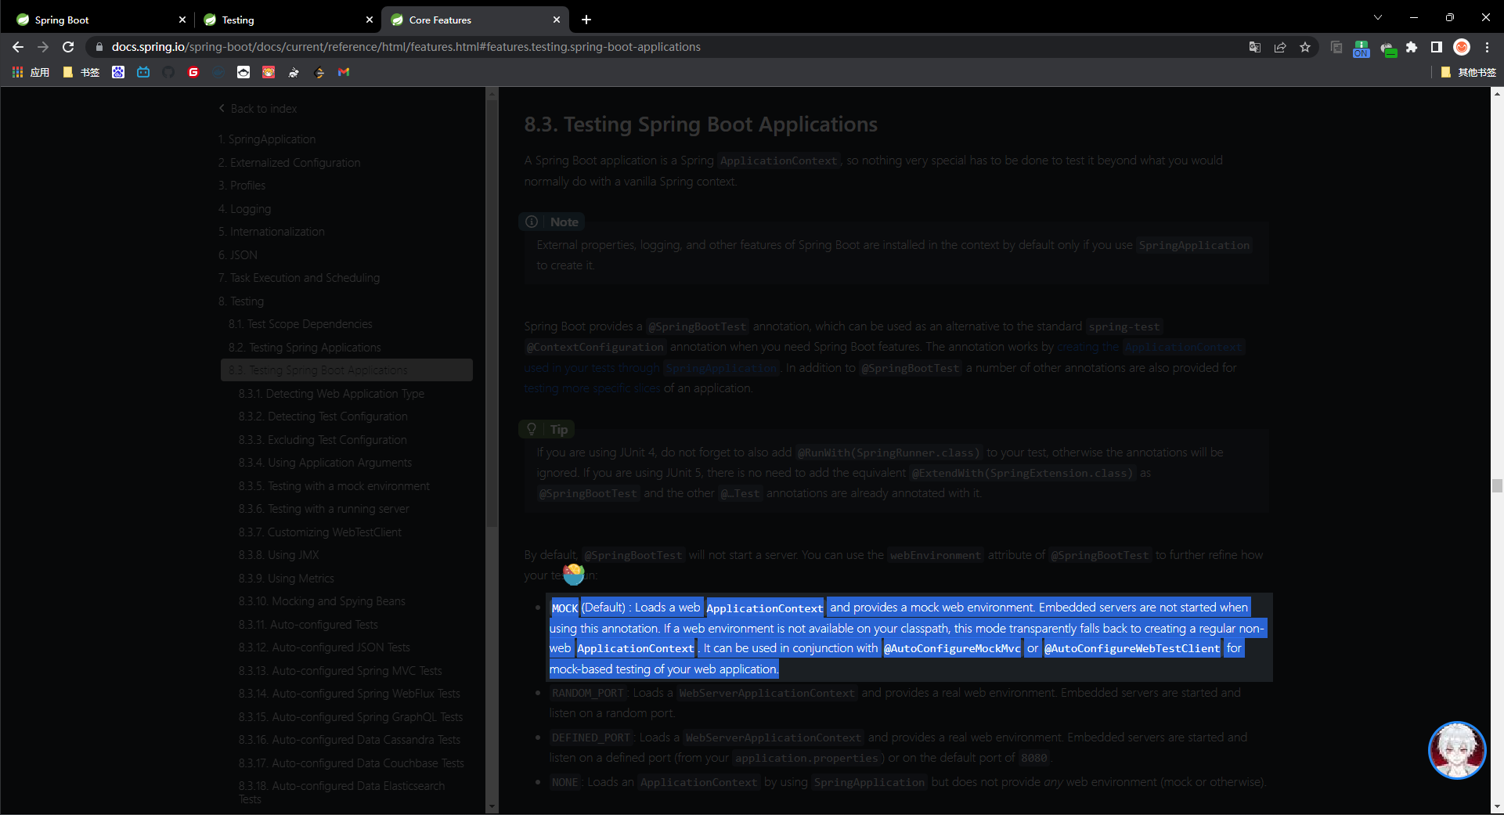
Task: Go to 2. Externalized Configuration section
Action: 290,163
